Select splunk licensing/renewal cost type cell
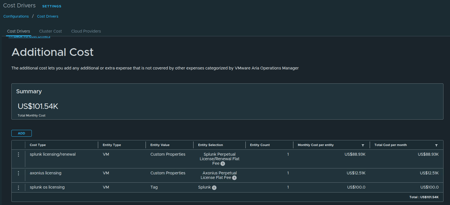The height and width of the screenshot is (205, 450). (x=53, y=154)
